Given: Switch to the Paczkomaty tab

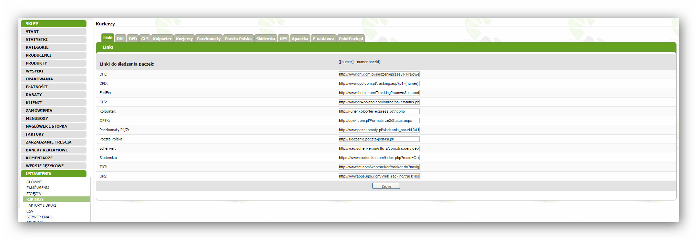Looking at the screenshot, I should 208,39.
